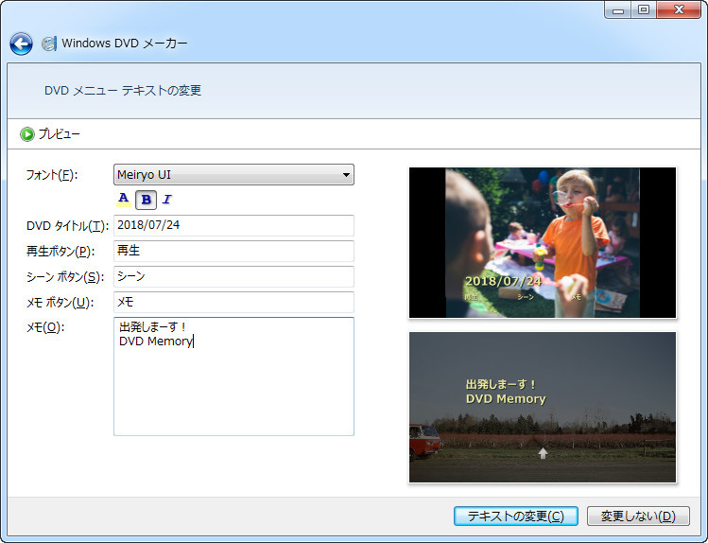This screenshot has width=708, height=543.
Task: Open the Meiryo UI font dropdown
Action: (233, 174)
